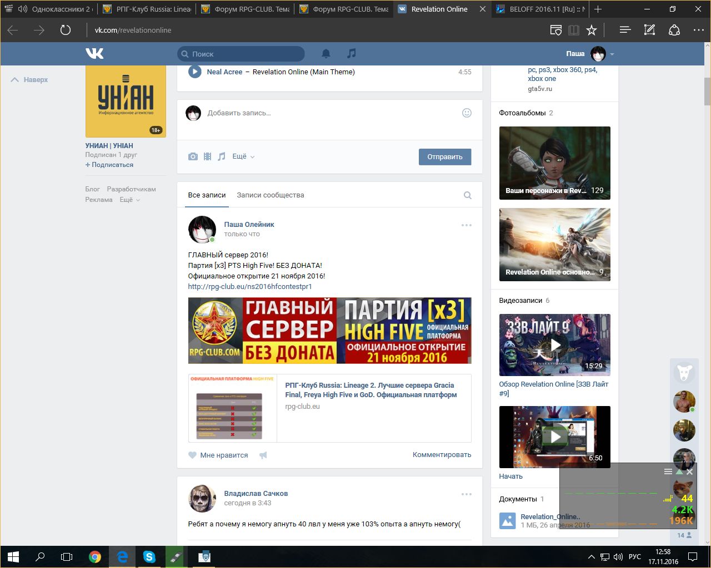
Task: Add Edge page to favorites with star
Action: [x=592, y=30]
